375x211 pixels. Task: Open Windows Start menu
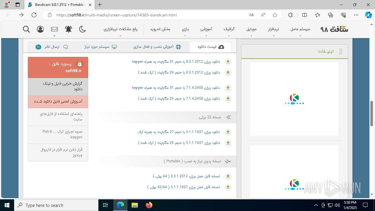pyautogui.click(x=7, y=205)
